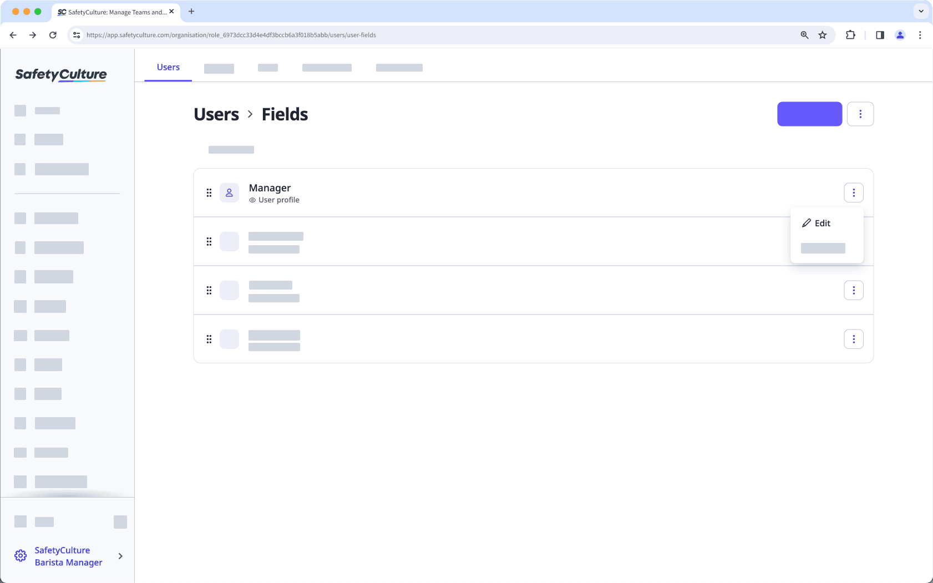
Task: Click the Users breadcrumb link
Action: [216, 114]
